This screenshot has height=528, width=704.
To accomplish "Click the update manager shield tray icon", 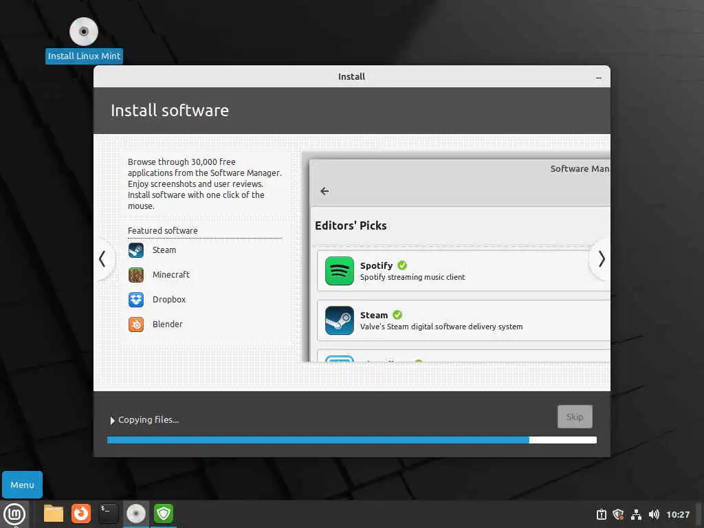I will pyautogui.click(x=618, y=514).
